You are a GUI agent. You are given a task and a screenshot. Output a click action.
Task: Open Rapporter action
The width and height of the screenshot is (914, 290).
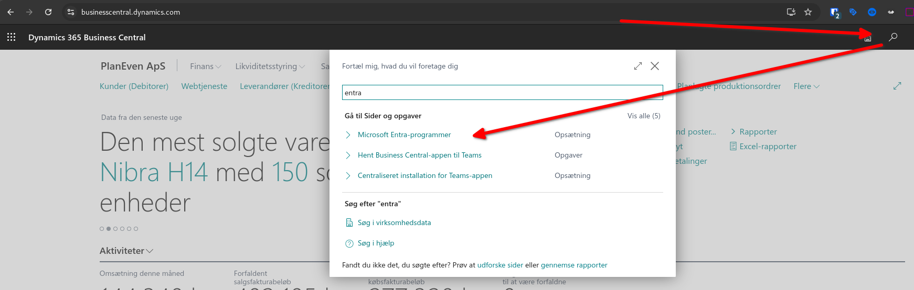coord(758,132)
